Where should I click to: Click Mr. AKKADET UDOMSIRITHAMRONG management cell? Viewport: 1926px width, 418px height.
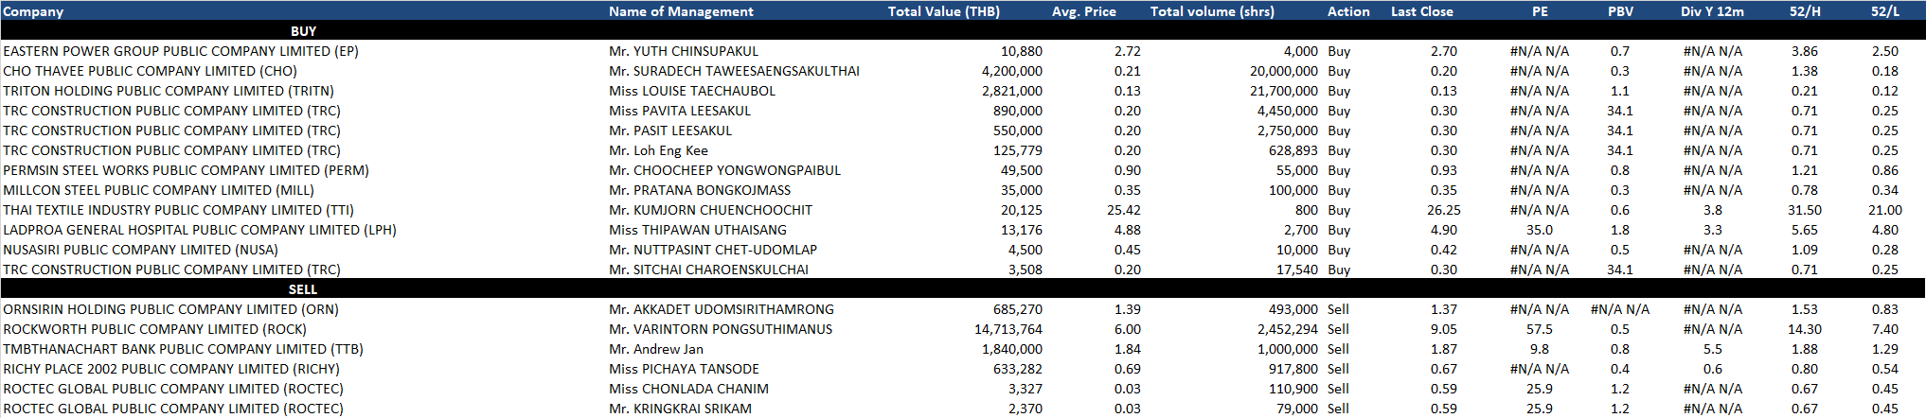(x=722, y=309)
